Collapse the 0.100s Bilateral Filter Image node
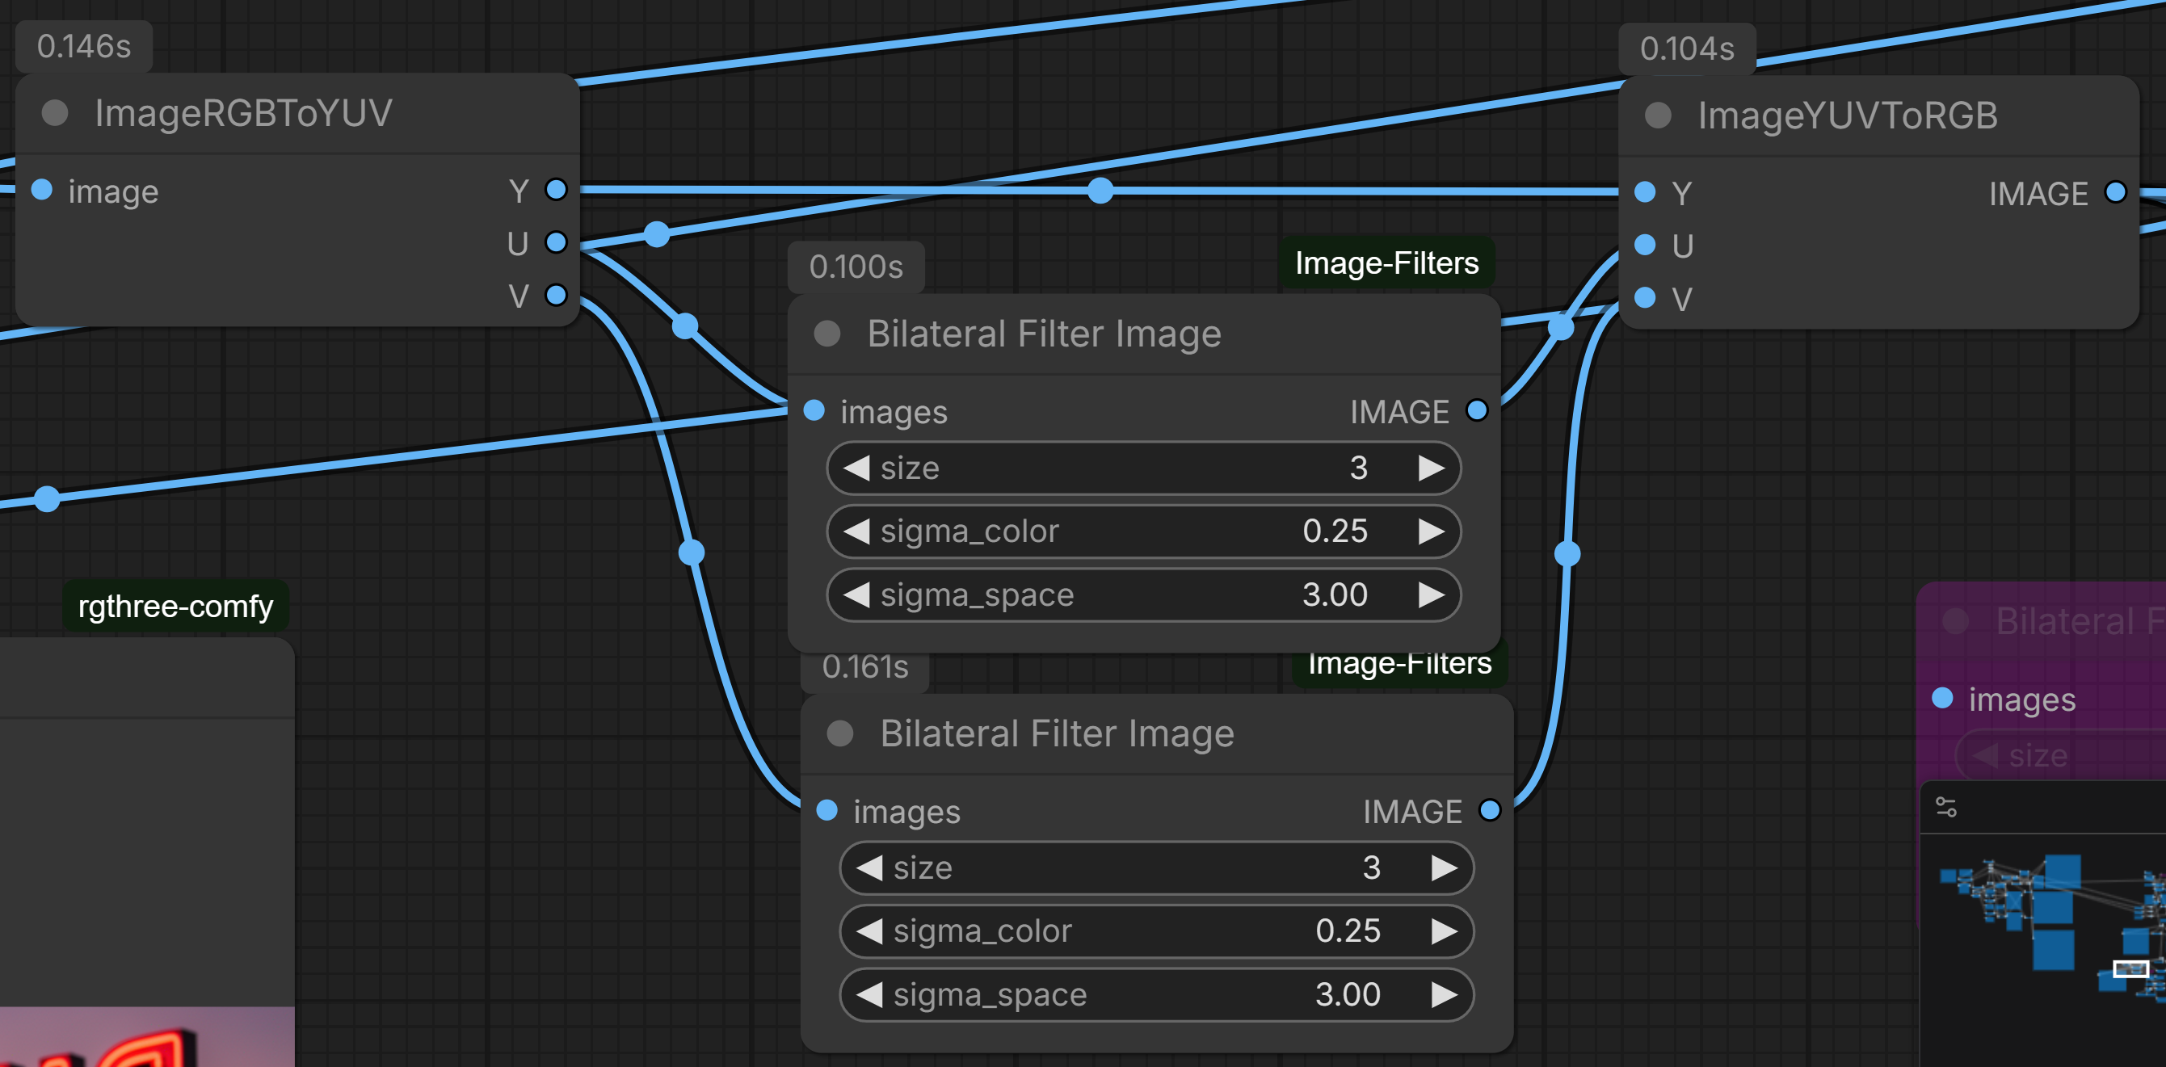 click(827, 334)
